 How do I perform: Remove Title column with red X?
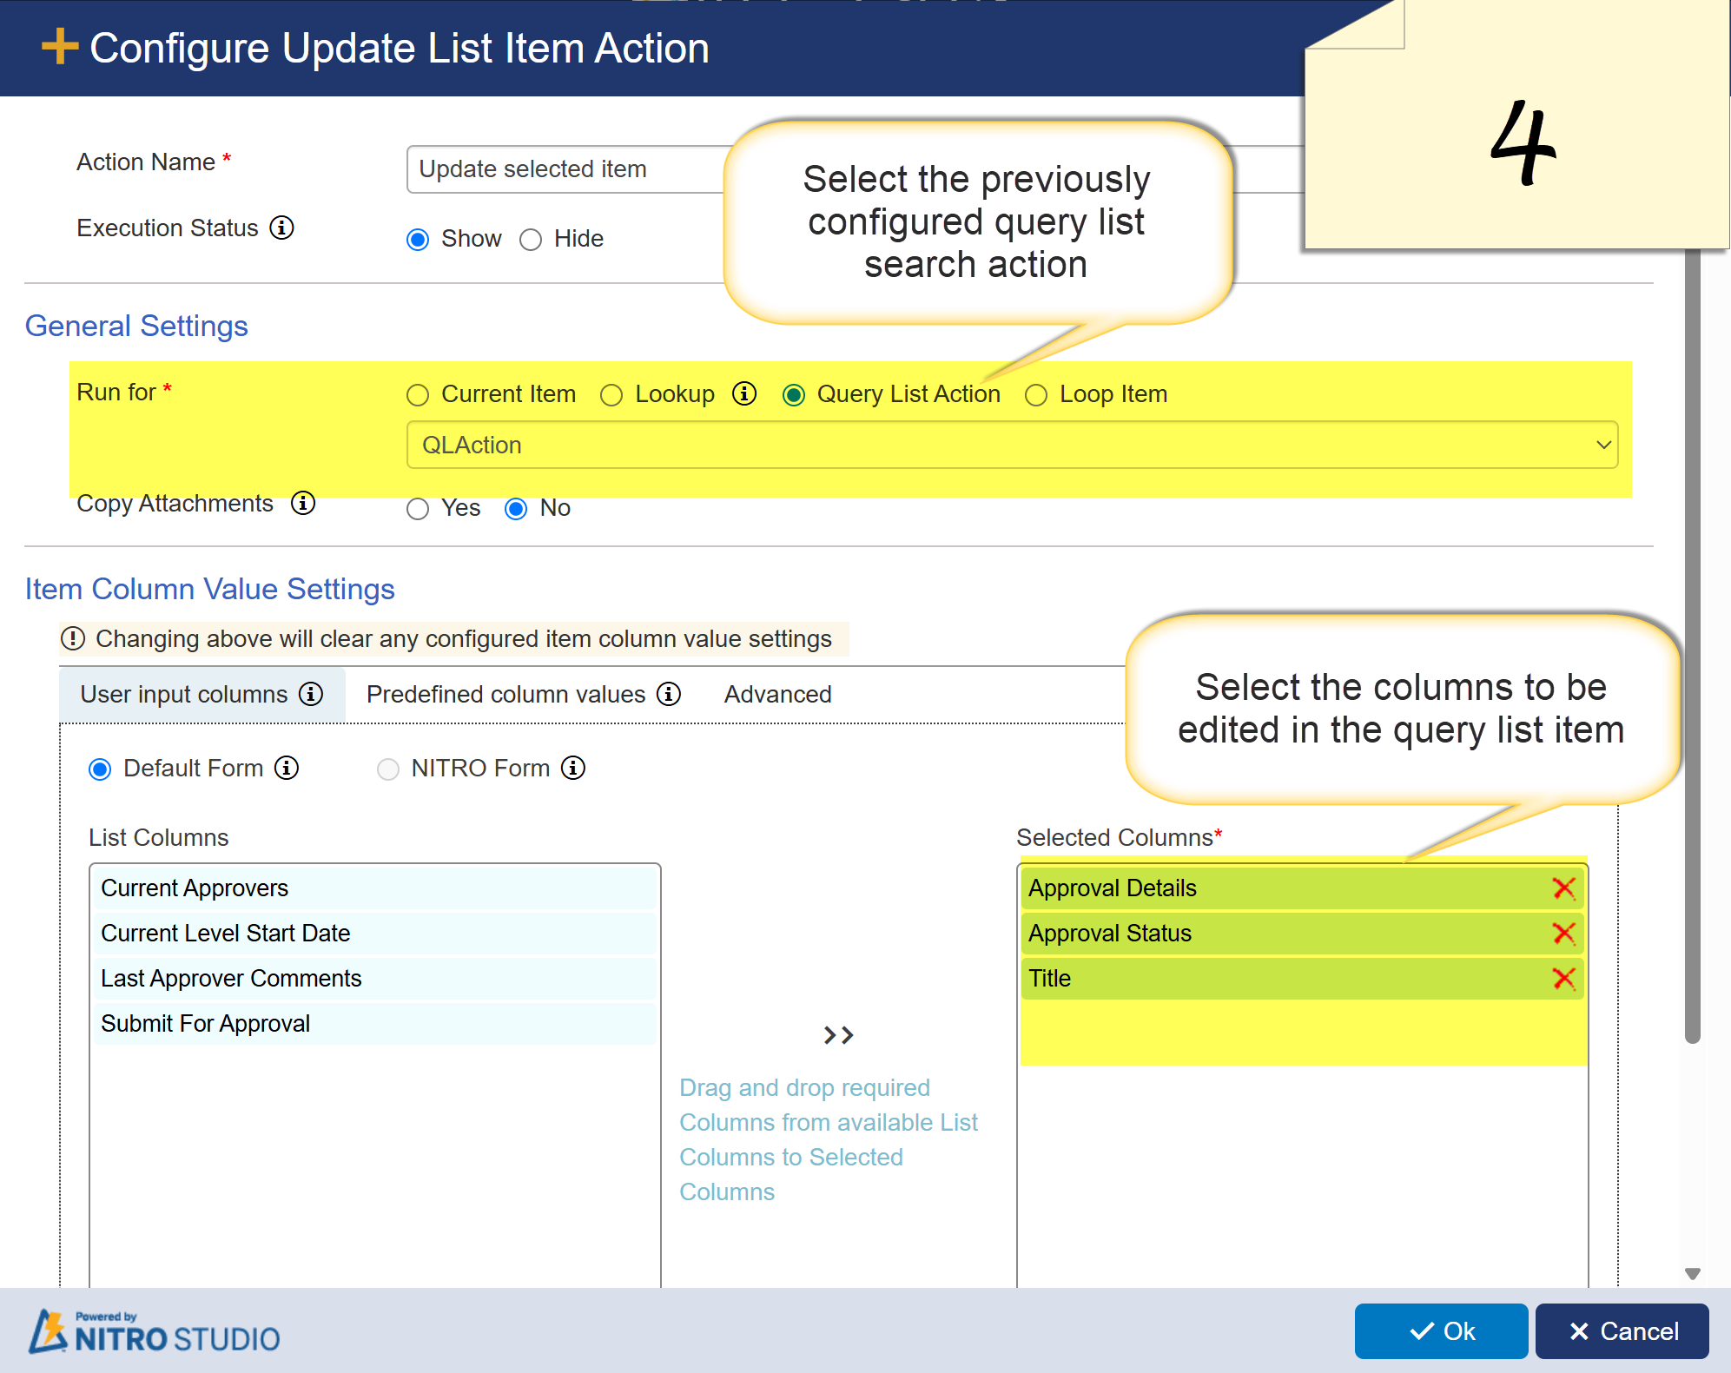1563,978
